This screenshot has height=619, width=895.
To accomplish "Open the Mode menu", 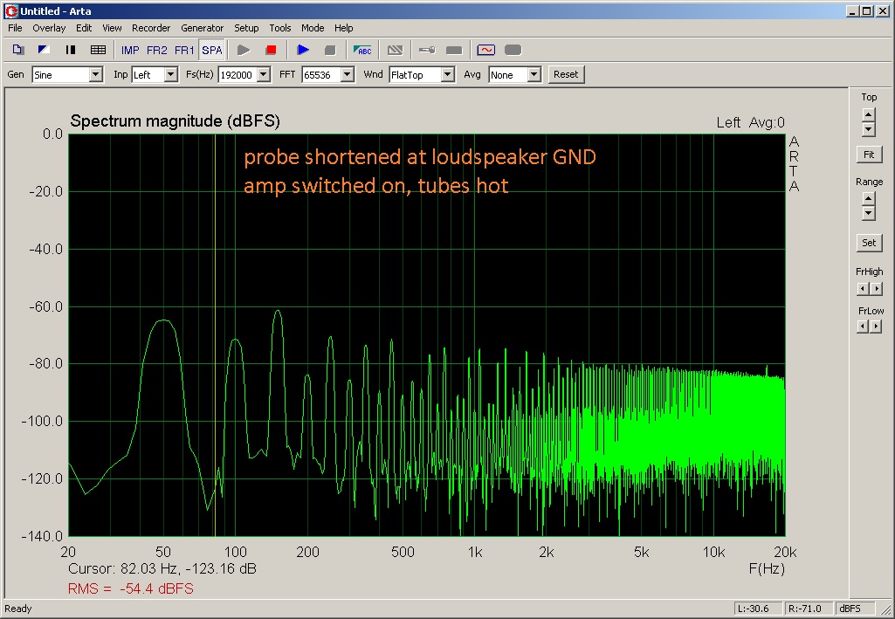I will (313, 28).
